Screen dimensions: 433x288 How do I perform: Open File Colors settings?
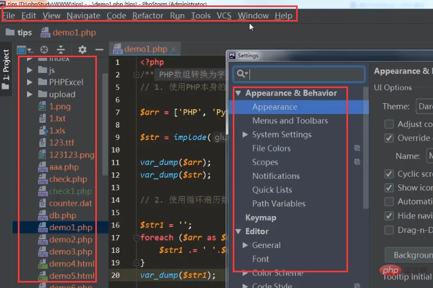tap(271, 148)
